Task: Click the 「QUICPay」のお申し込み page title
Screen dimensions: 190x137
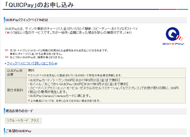Action: [40, 5]
